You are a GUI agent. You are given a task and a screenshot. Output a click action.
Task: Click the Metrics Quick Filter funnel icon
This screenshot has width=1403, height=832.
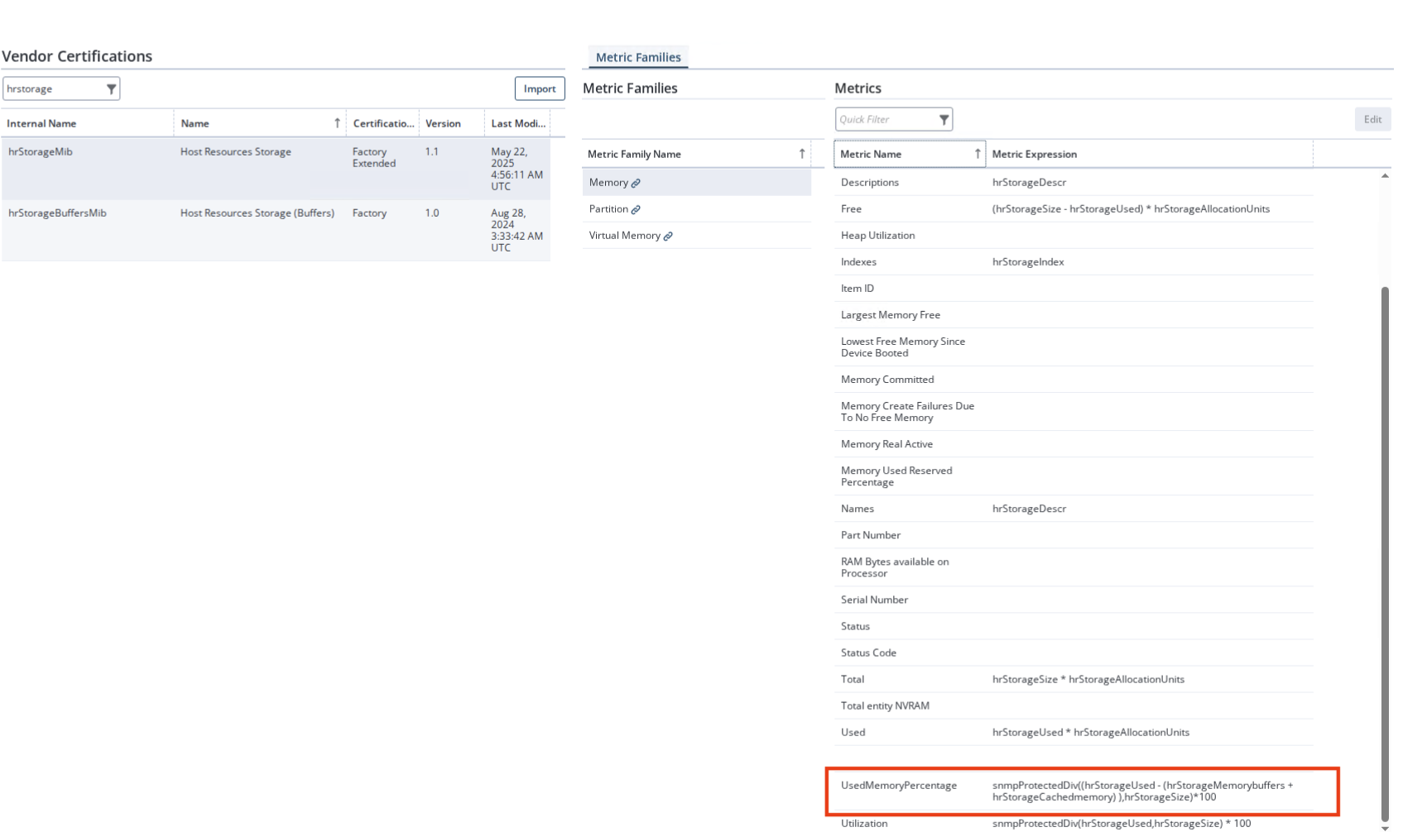pos(944,120)
